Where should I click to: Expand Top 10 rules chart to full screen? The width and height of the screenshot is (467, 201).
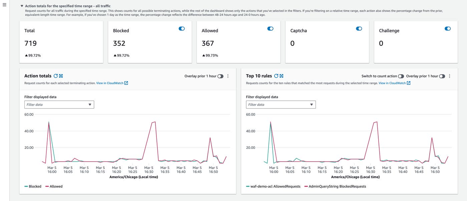point(282,76)
